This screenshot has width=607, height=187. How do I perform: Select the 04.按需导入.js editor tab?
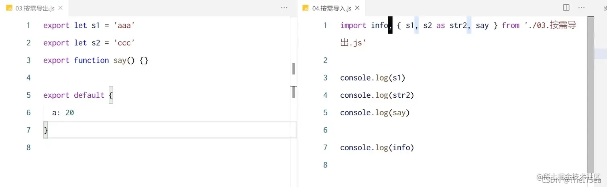point(332,8)
